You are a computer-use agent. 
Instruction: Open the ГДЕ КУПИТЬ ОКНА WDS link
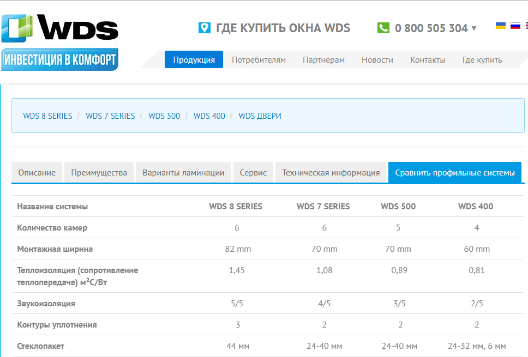(283, 28)
